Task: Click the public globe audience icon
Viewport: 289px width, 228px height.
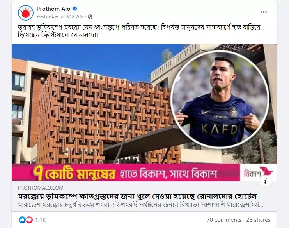Action: (90, 17)
